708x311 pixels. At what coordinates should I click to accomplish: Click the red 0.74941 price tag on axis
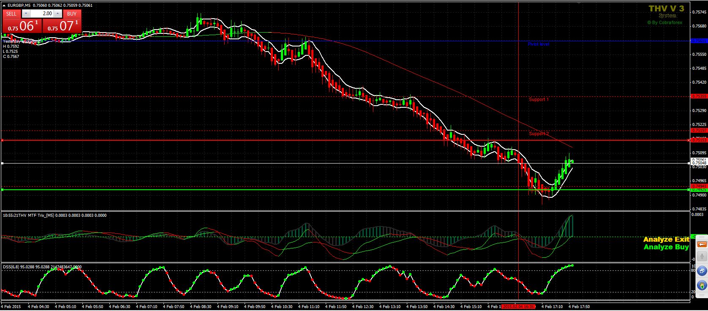[699, 186]
